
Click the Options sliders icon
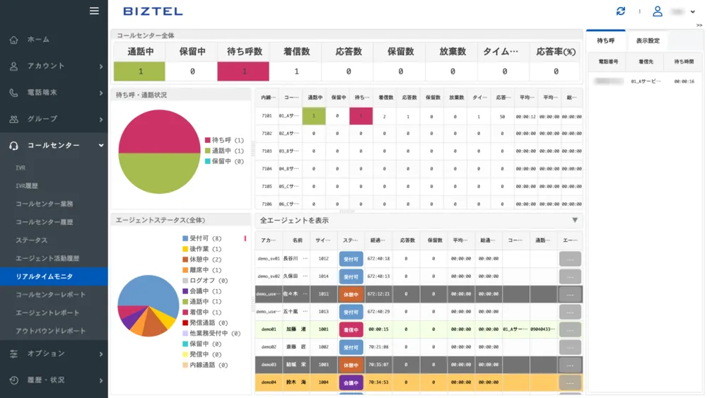(x=13, y=353)
